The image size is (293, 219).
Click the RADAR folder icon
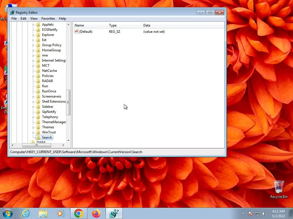(38, 81)
